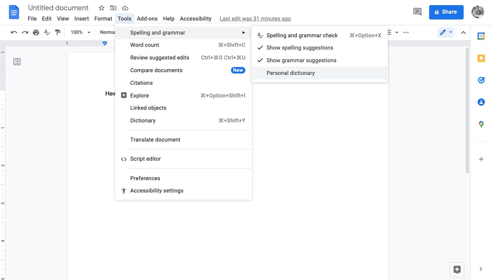Click the Redo icon
The image size is (492, 280).
[x=25, y=32]
